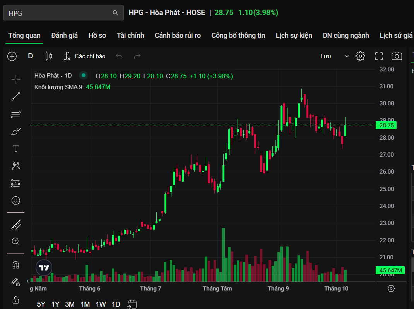Toggle magnet mode for drawings
This screenshot has height=309, width=414.
[16, 265]
